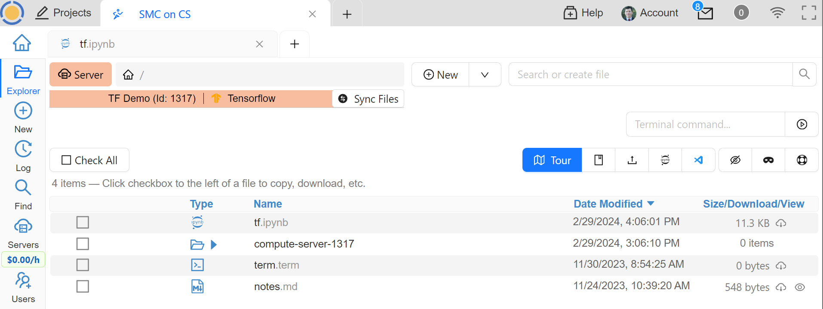Click the run terminal command play icon
This screenshot has height=309, width=823.
(x=802, y=125)
